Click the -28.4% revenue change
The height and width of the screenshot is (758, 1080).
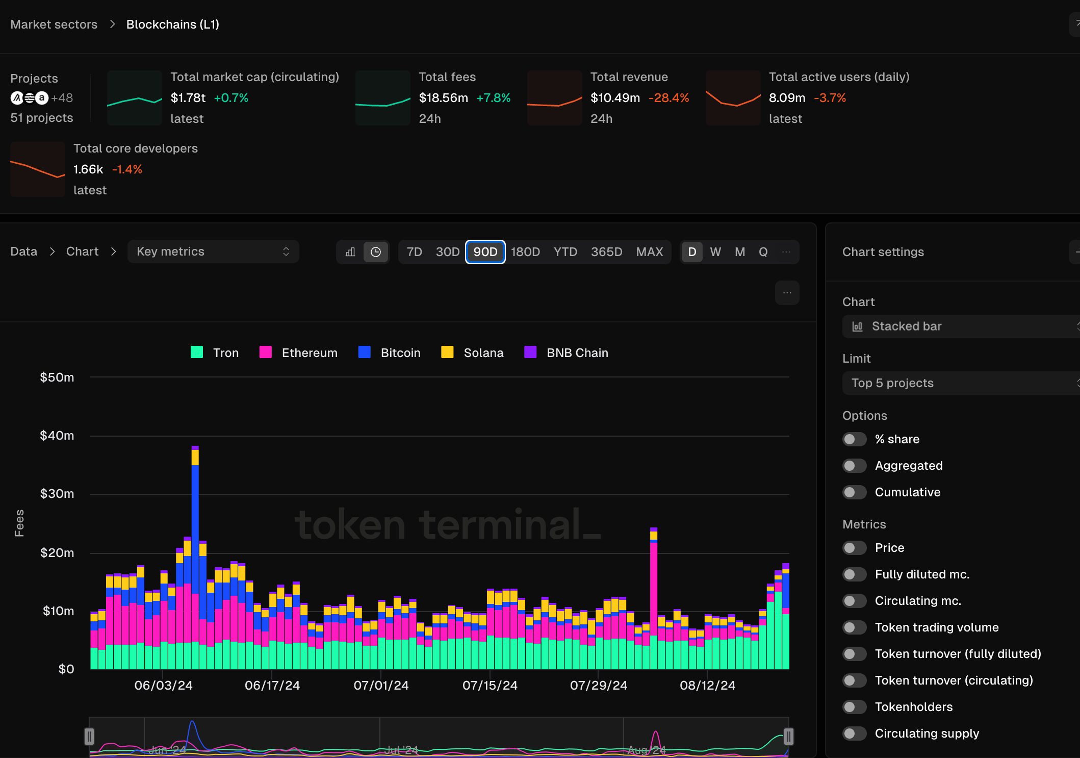[x=669, y=98]
